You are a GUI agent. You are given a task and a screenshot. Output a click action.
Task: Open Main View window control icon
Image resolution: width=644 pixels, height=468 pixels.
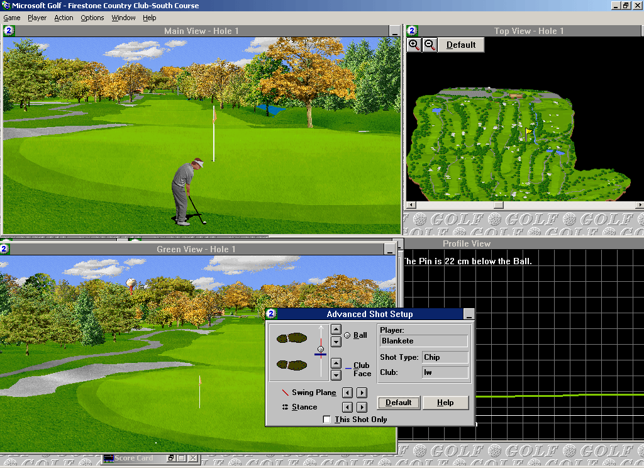tap(9, 31)
